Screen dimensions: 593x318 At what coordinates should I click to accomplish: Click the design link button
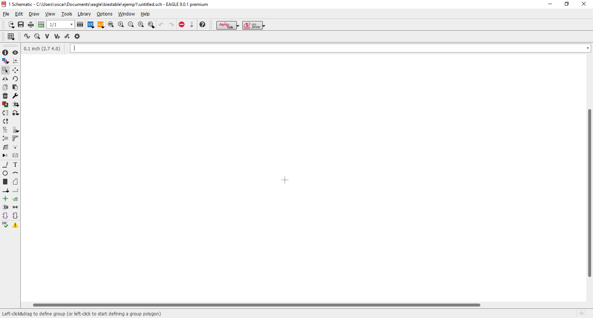coord(226,25)
